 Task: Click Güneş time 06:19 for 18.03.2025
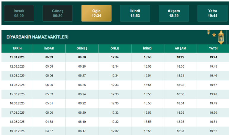82,122
